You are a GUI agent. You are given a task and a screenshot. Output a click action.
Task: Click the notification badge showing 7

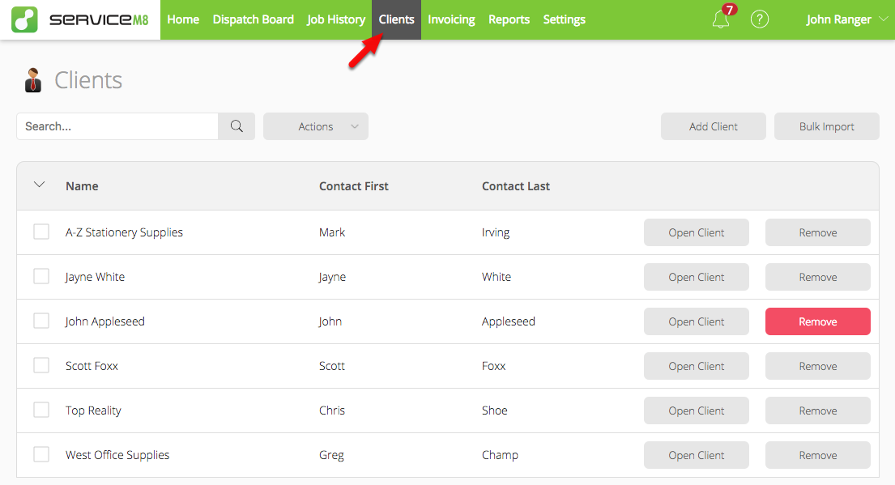click(x=728, y=9)
